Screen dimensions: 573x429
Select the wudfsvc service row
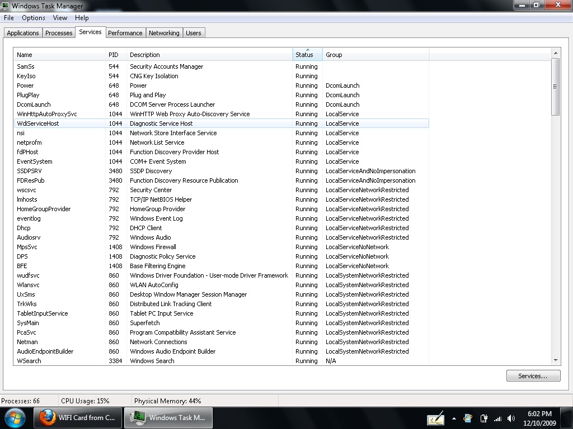[221, 275]
